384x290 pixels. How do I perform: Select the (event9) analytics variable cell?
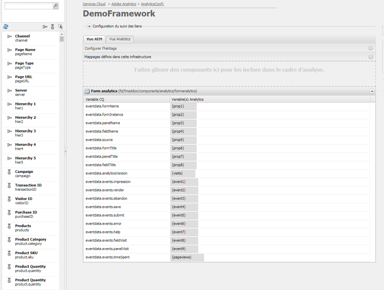184,249
